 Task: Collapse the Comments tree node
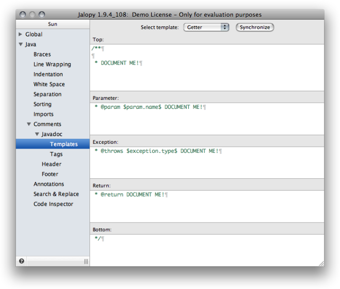click(x=29, y=124)
